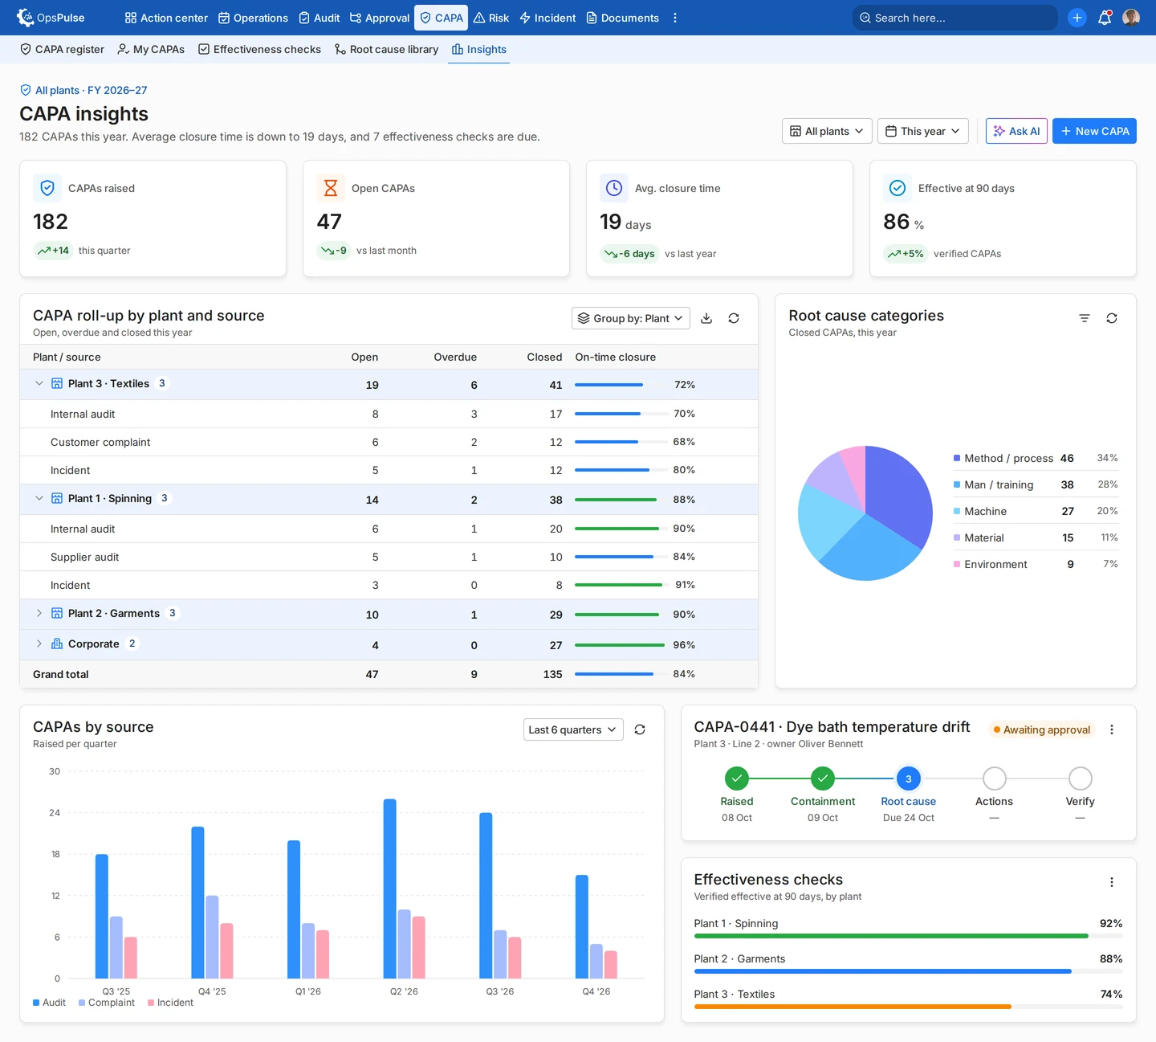Open the Group by: Plant dropdown

tap(631, 318)
